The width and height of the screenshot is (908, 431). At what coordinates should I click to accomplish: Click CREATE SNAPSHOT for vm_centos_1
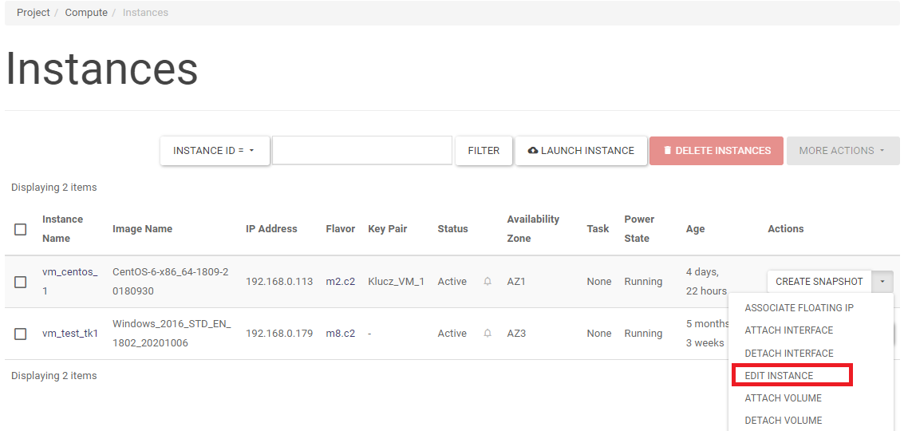coord(819,282)
